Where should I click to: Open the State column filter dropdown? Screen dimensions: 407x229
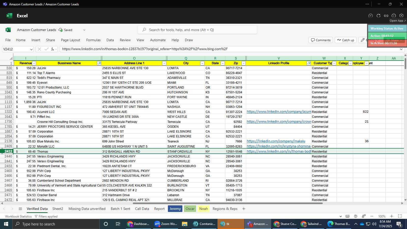223,63
